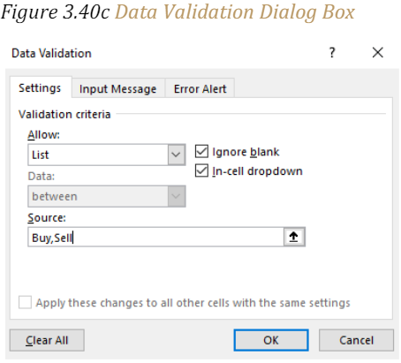Expand the Data between dropdown arrow
This screenshot has width=401, height=363.
tap(177, 196)
